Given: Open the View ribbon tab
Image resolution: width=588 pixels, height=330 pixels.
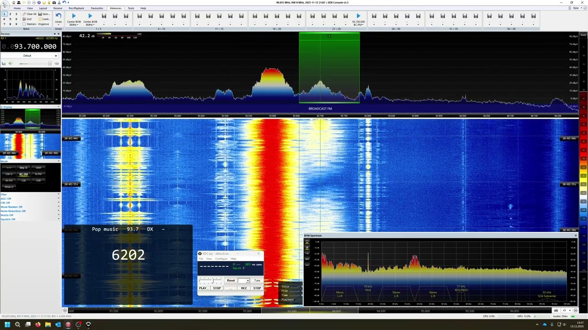Looking at the screenshot, I should coord(30,8).
